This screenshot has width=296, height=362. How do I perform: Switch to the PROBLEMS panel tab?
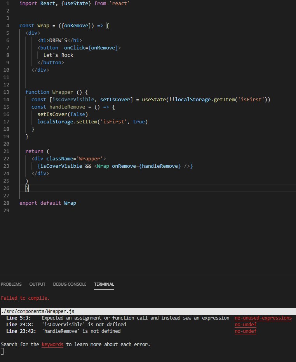[11, 284]
